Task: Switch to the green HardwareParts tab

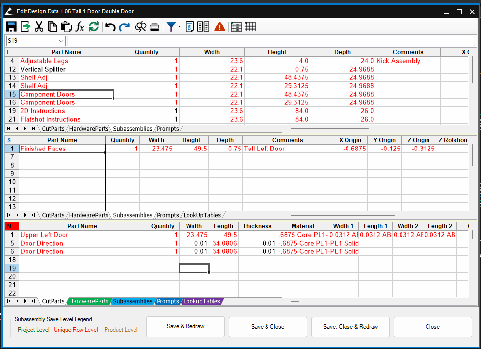Action: [x=89, y=301]
